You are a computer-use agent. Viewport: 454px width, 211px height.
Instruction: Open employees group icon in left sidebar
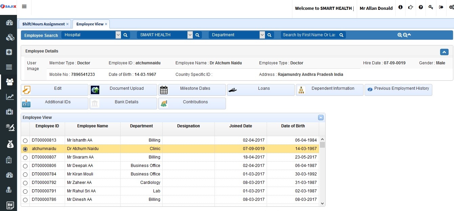[x=9, y=82]
